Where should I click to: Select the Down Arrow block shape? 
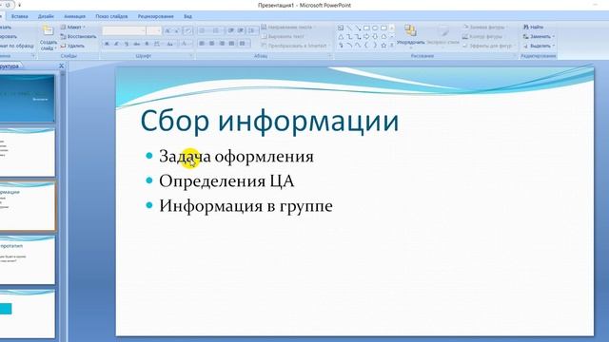[x=375, y=37]
